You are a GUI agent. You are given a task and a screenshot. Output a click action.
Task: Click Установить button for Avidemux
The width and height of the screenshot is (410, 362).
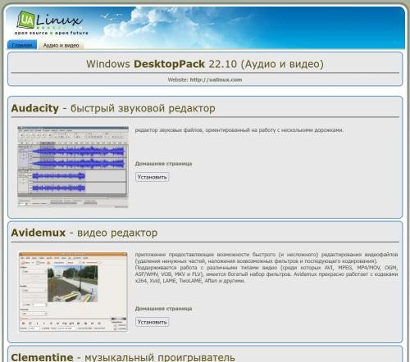(x=152, y=322)
